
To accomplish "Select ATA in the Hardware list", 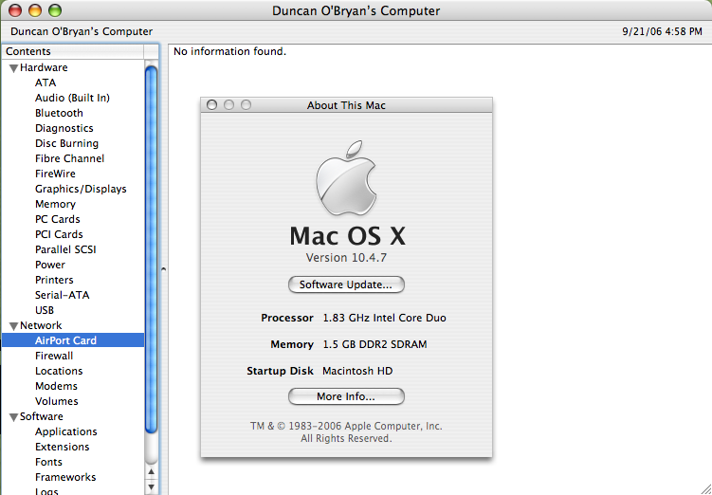I will [46, 82].
